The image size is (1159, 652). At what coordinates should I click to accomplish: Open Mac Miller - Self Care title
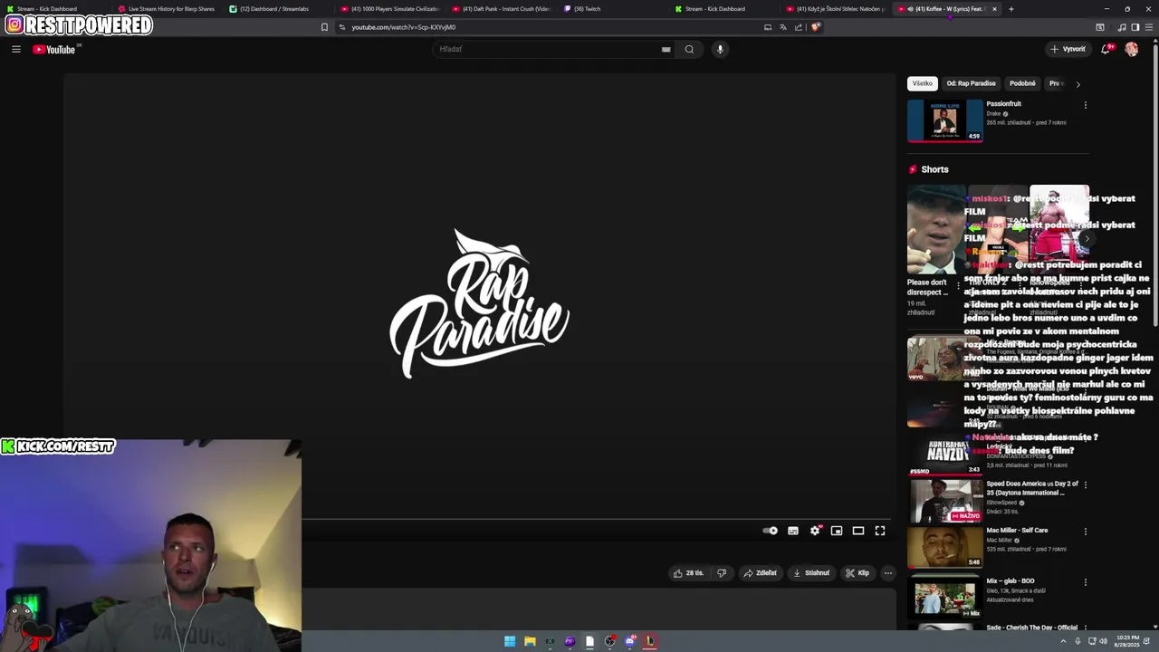pos(1017,530)
